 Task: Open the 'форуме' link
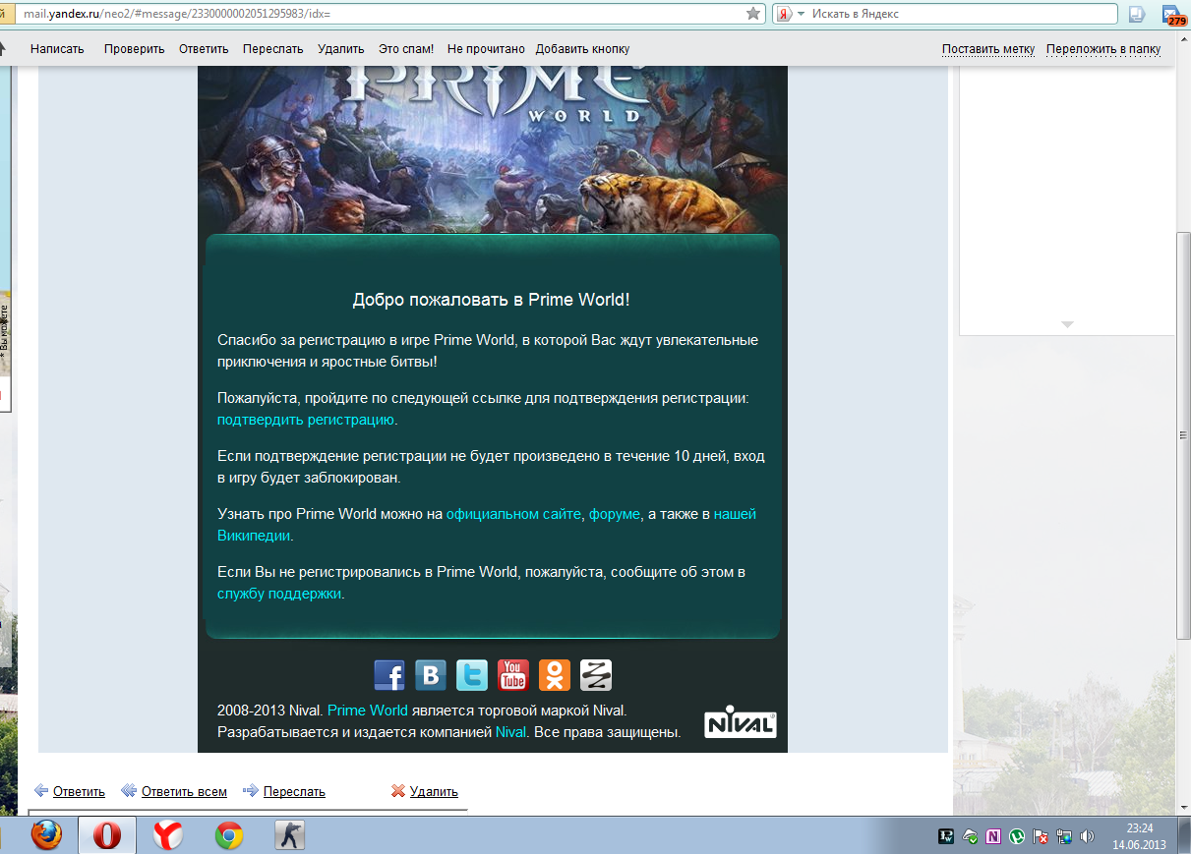(615, 514)
